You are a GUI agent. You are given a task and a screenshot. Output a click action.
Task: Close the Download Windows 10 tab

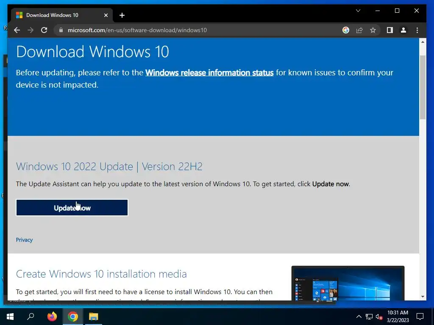coord(106,15)
